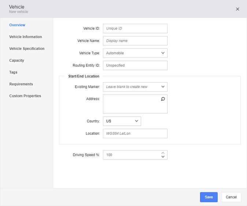Focus the Vehicle ID input field
This screenshot has width=247, height=206.
135,29
